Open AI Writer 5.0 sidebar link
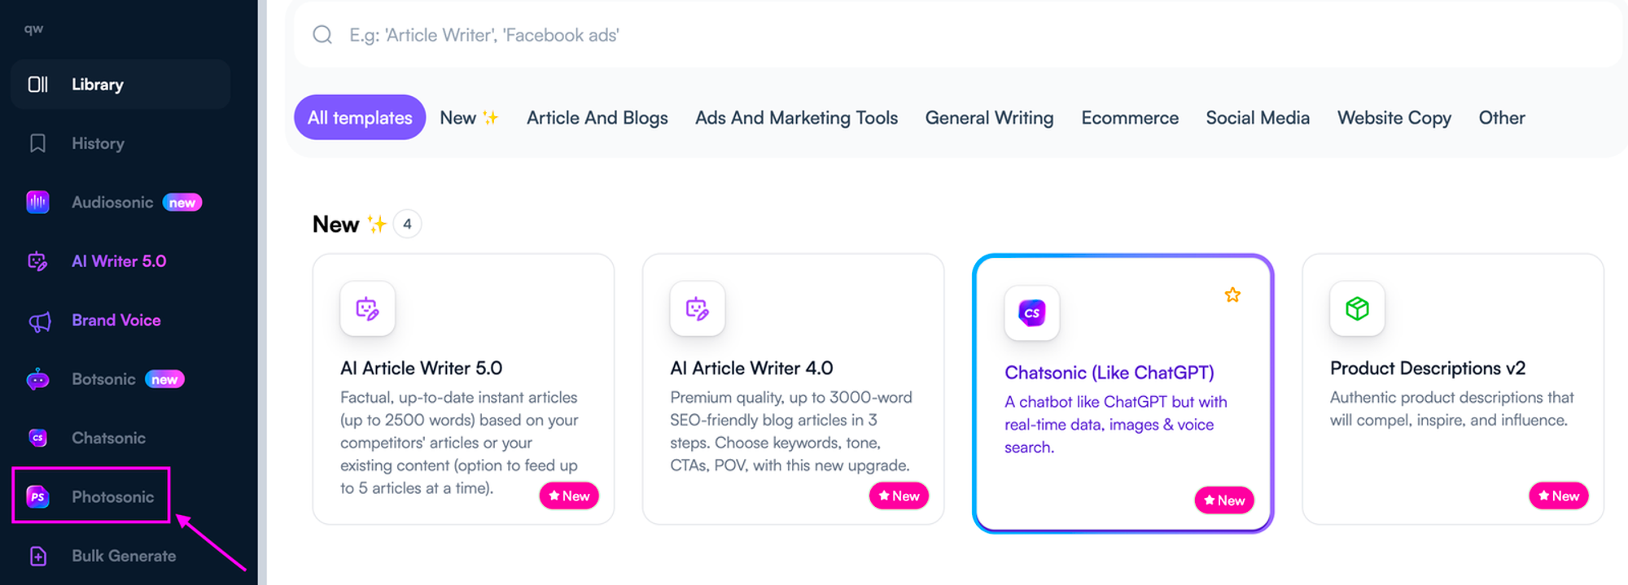Viewport: 1628px width, 585px height. tap(119, 261)
